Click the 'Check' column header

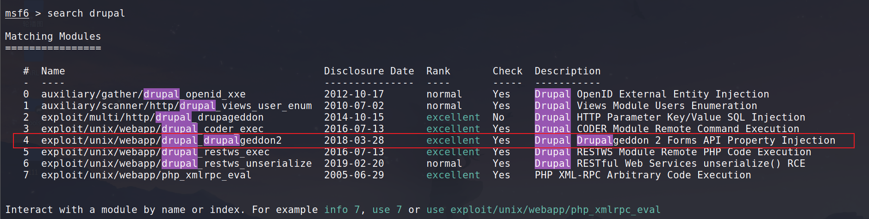pos(507,71)
